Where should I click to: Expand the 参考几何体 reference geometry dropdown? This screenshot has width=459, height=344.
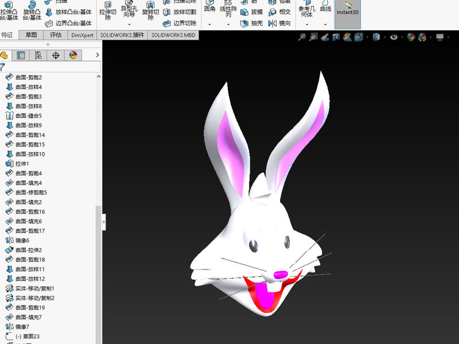pyautogui.click(x=306, y=25)
